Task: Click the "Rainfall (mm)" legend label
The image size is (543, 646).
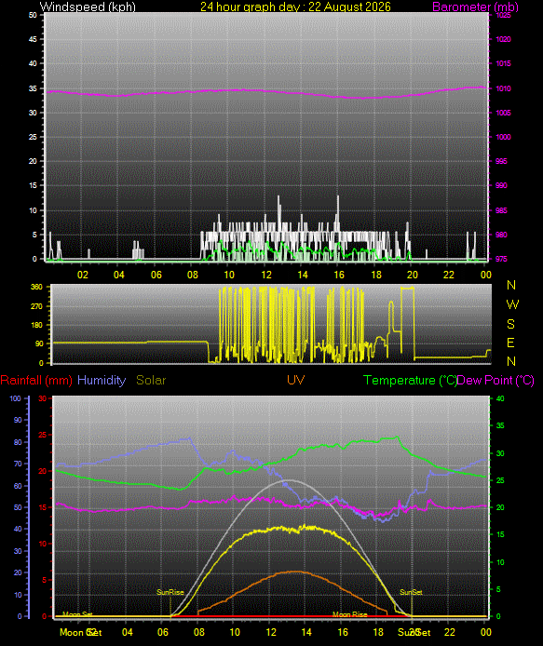Action: (x=36, y=381)
